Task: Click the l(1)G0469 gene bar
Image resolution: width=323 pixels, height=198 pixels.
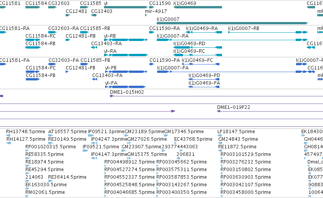Action: click(x=198, y=7)
